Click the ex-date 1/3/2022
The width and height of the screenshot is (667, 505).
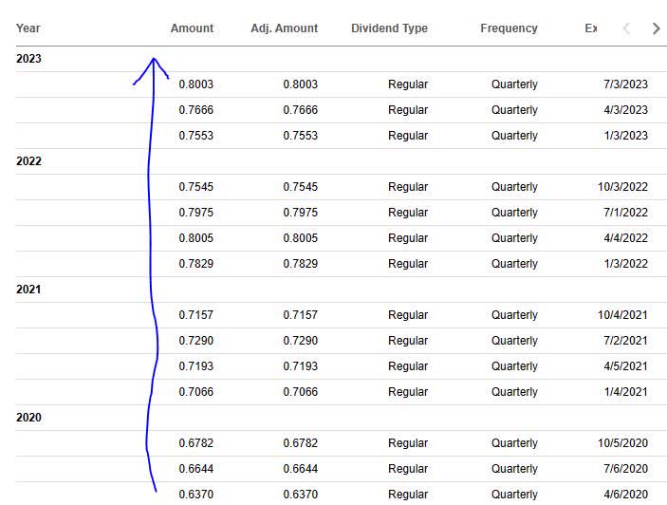click(x=626, y=263)
